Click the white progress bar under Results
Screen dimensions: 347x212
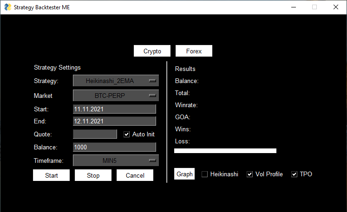[225, 151]
